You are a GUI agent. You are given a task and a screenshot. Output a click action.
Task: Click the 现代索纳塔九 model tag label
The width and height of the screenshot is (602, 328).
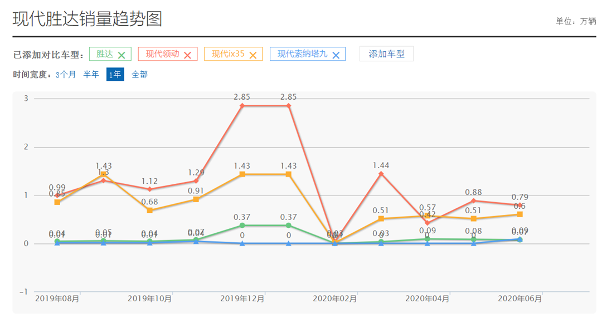pos(302,54)
